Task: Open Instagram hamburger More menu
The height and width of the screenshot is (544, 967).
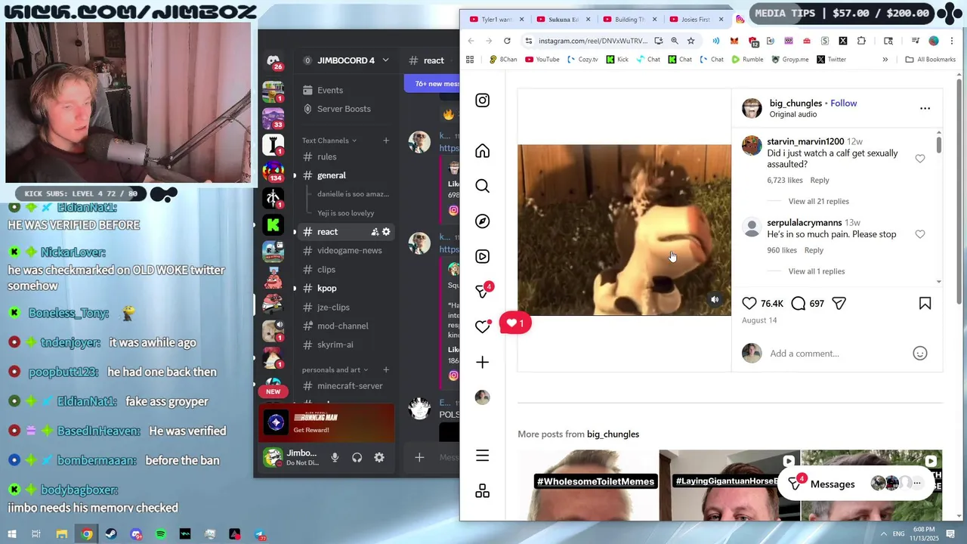Action: coord(482,456)
